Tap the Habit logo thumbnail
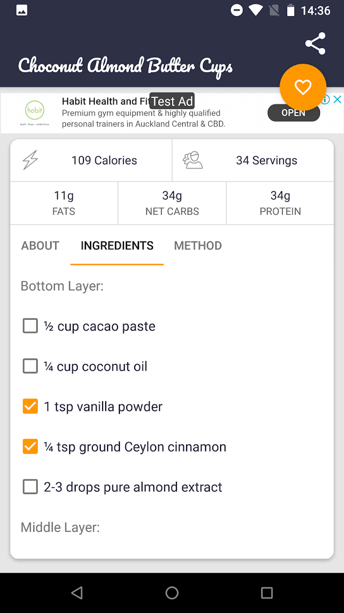 (x=34, y=113)
